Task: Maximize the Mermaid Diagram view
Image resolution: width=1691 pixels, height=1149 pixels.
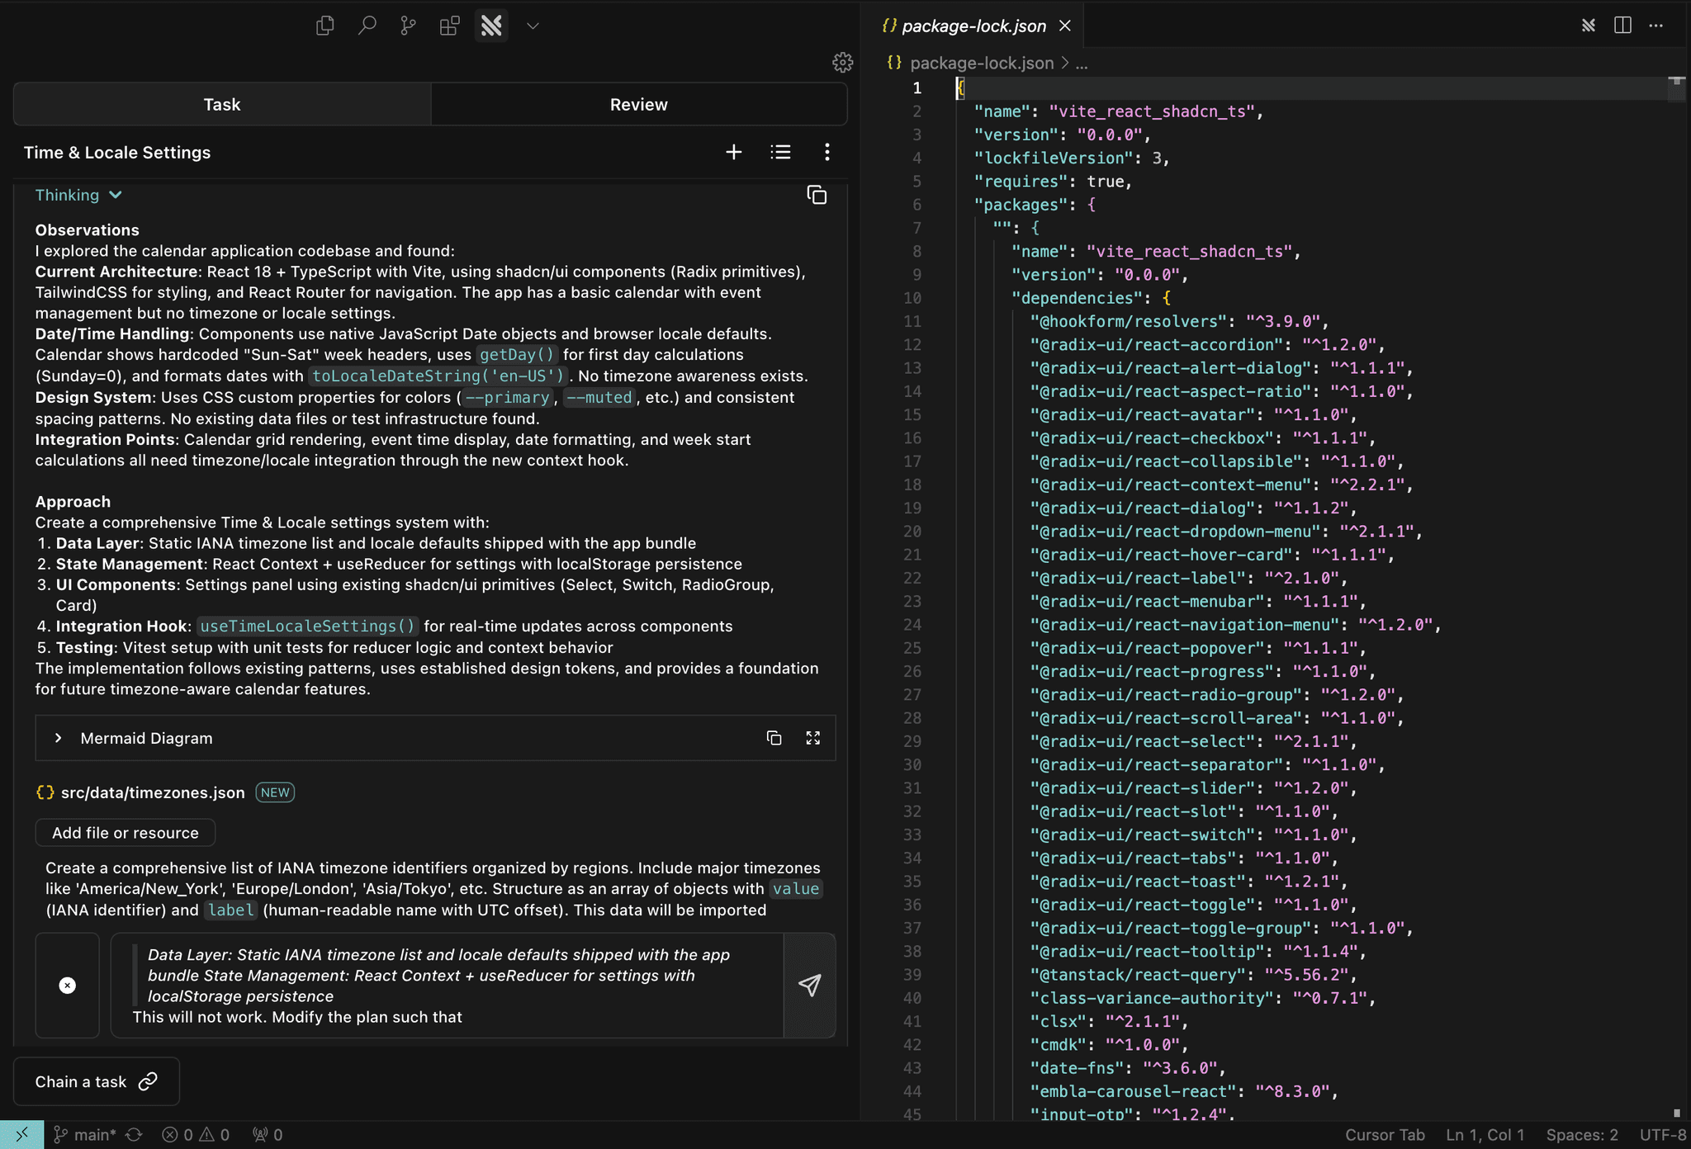Action: (x=812, y=738)
